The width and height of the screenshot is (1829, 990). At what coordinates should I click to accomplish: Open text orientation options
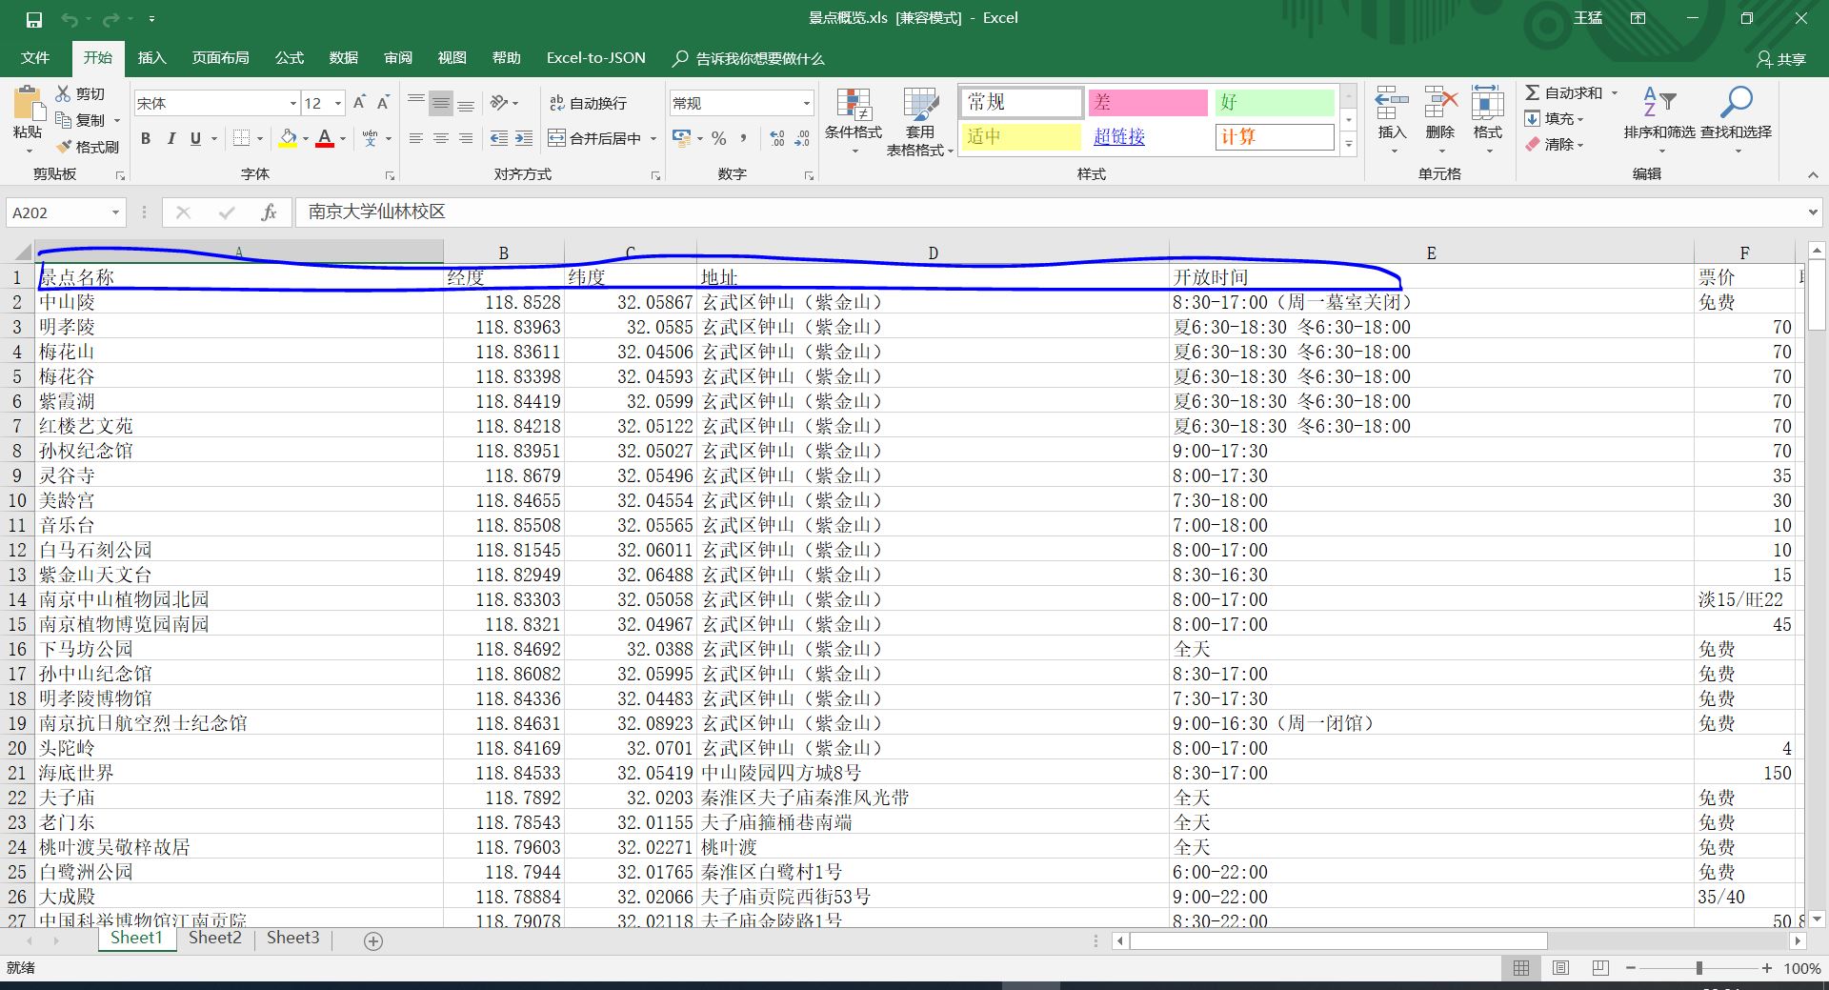(504, 103)
